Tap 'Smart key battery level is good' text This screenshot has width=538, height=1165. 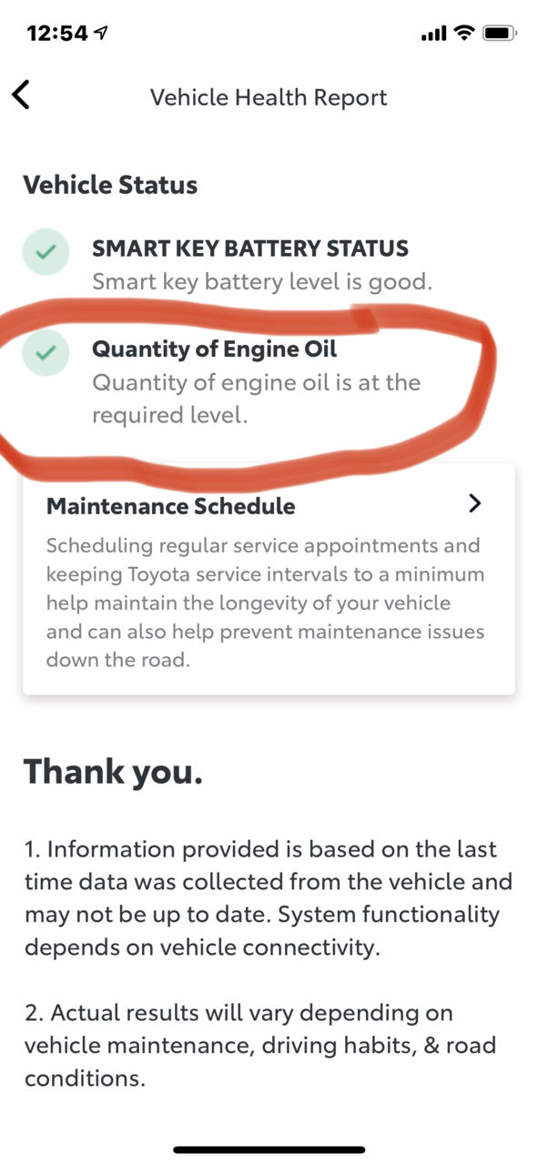pyautogui.click(x=262, y=282)
